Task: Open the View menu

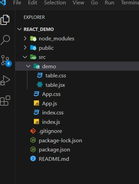Action: (x=78, y=3)
